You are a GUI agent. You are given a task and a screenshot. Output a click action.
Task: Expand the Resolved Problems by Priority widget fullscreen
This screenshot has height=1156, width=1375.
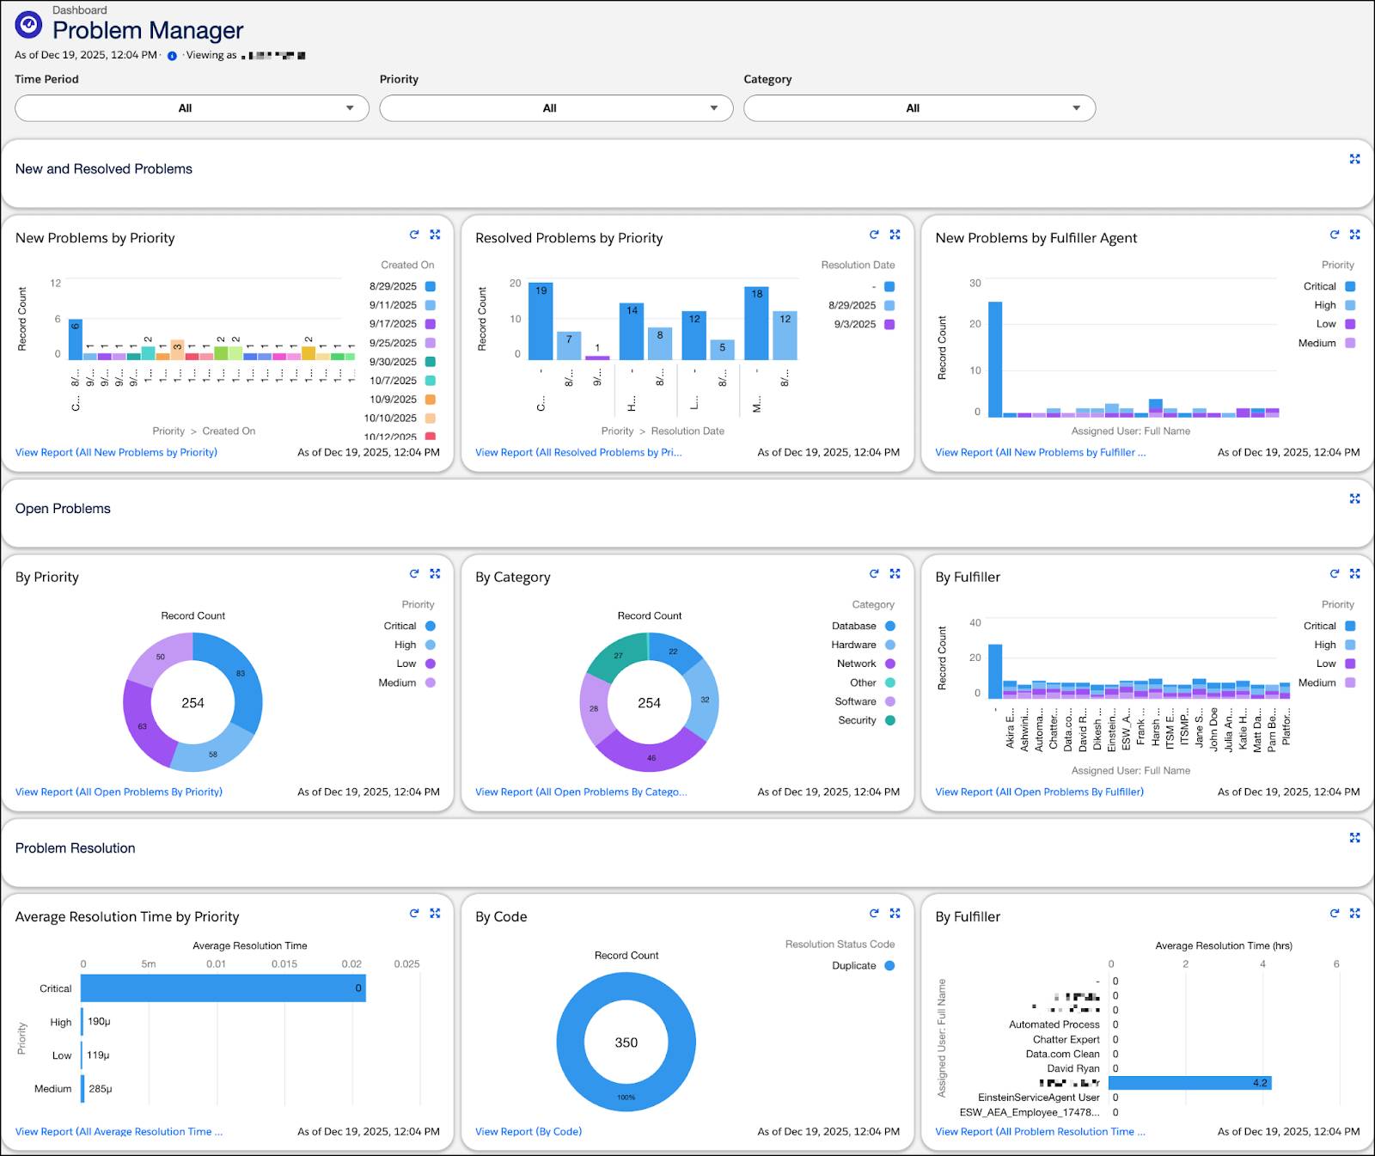coord(895,234)
